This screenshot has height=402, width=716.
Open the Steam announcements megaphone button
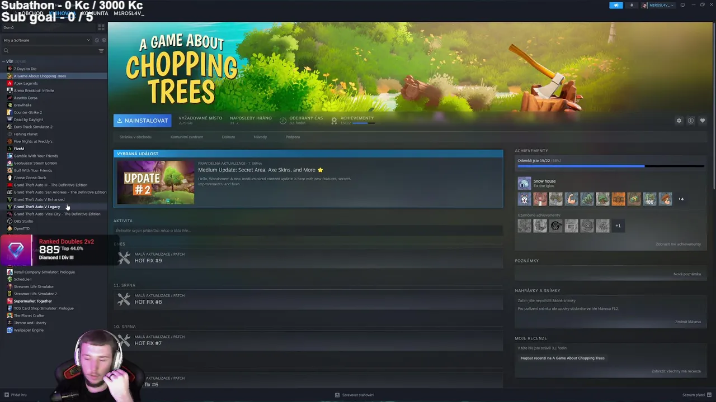coord(616,5)
